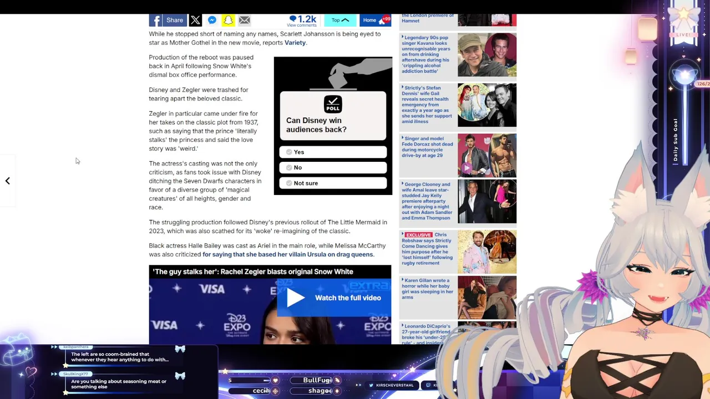Select Not sure in the poll
The height and width of the screenshot is (399, 710).
333,183
